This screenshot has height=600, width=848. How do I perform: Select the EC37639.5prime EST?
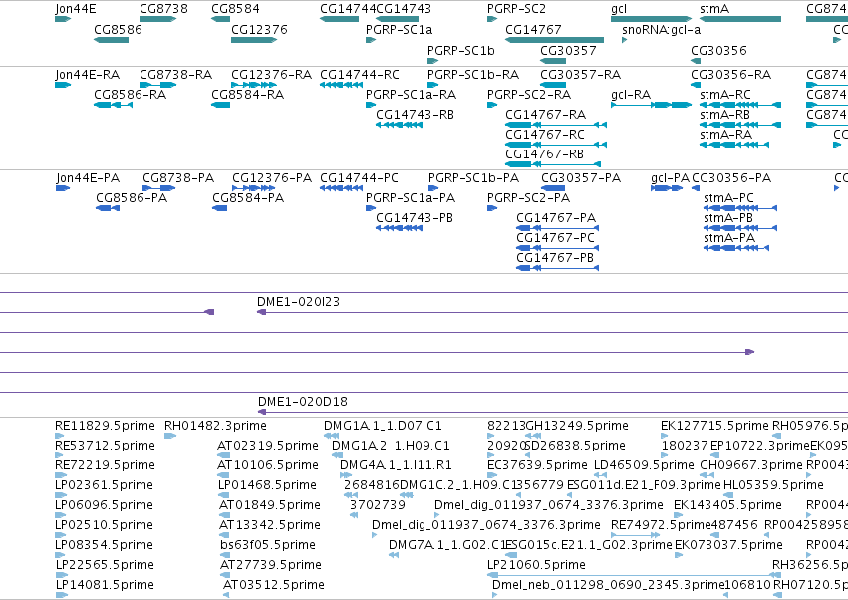coord(492,475)
